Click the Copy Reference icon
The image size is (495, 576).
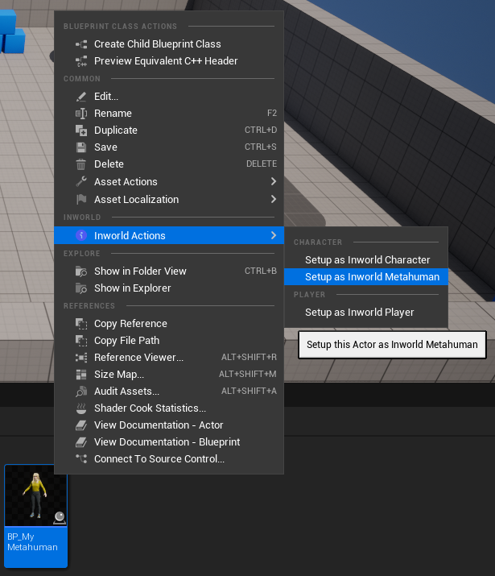point(81,324)
